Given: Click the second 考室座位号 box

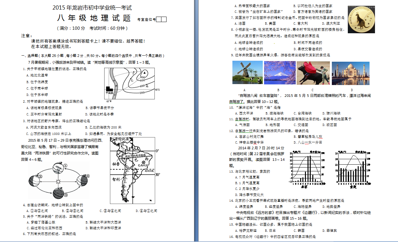Looking at the screenshot, I should point(164,20).
